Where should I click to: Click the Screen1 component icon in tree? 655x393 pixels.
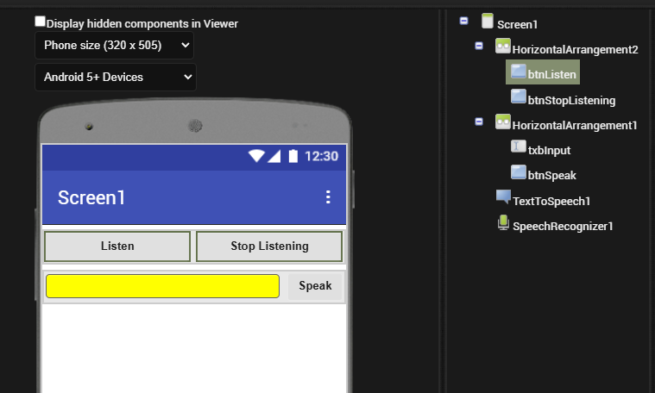click(x=487, y=21)
